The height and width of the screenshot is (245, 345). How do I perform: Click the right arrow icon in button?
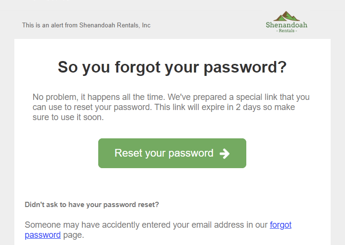224,153
